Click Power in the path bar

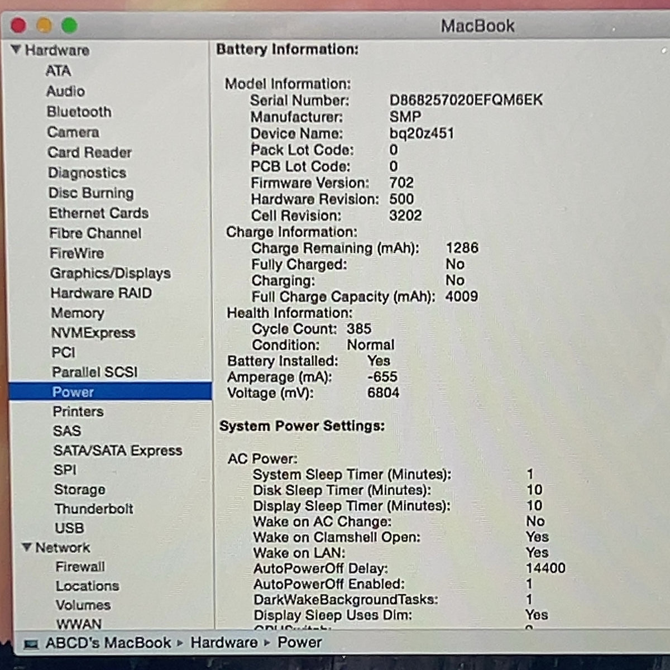point(300,643)
